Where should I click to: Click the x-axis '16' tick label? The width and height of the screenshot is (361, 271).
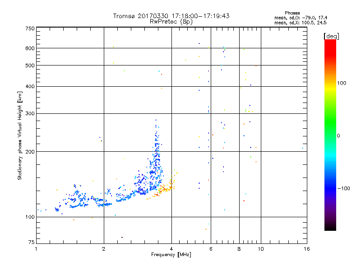pos(307,249)
